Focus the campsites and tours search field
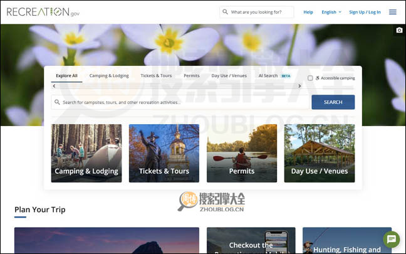The height and width of the screenshot is (254, 406). click(x=182, y=102)
